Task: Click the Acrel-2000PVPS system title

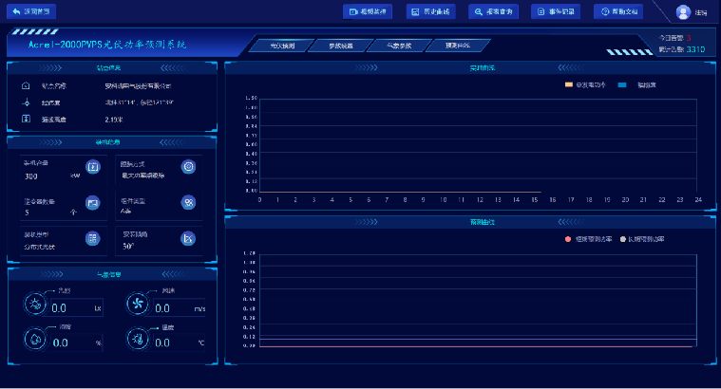Action: pyautogui.click(x=106, y=45)
